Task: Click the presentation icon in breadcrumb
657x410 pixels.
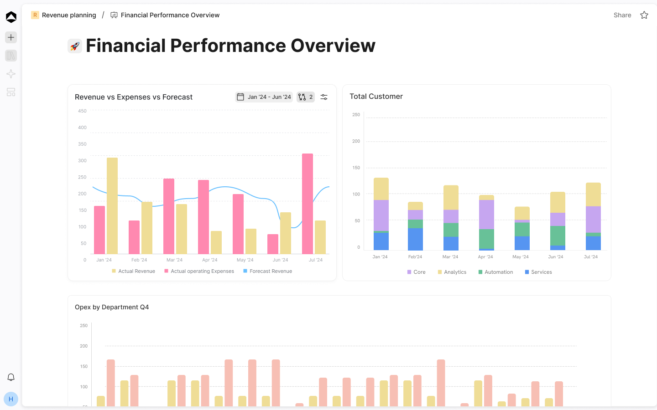Action: [x=114, y=15]
